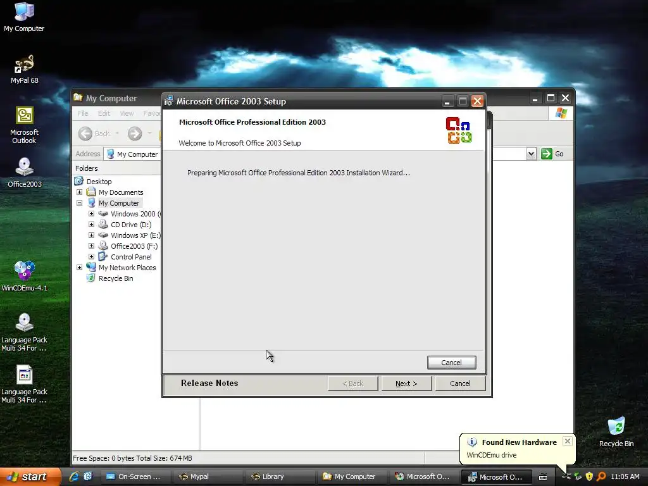Click the Found New Hardware balloon text
The image size is (648, 486).
coord(491,455)
